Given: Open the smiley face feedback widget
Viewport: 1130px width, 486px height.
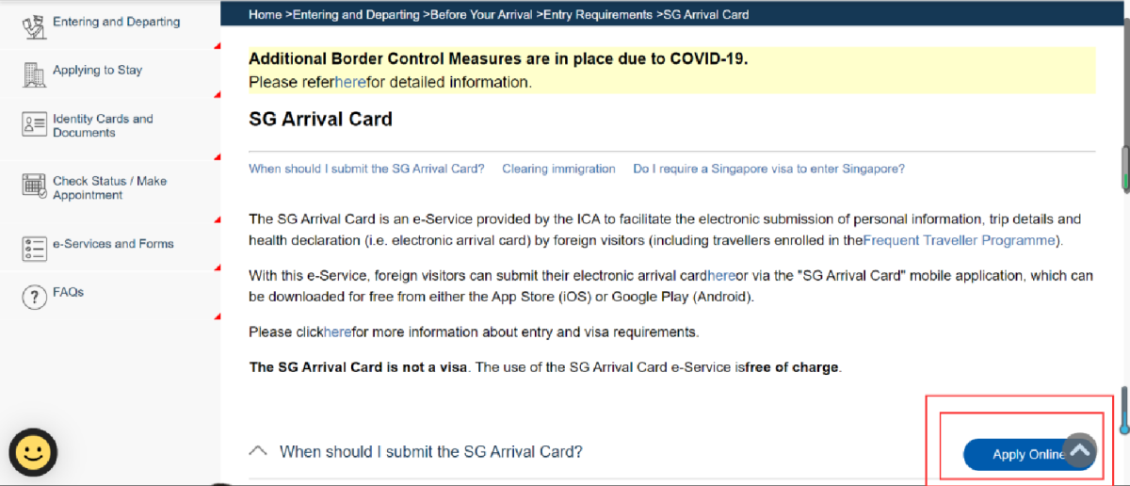Looking at the screenshot, I should click(33, 453).
